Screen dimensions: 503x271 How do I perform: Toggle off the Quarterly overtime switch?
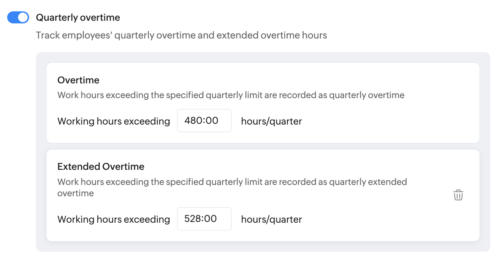(x=18, y=17)
